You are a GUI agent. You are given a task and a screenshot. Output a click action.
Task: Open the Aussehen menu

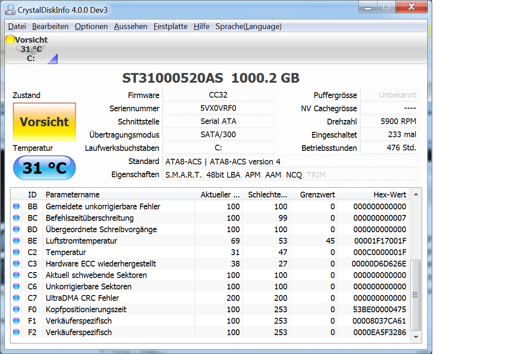130,26
